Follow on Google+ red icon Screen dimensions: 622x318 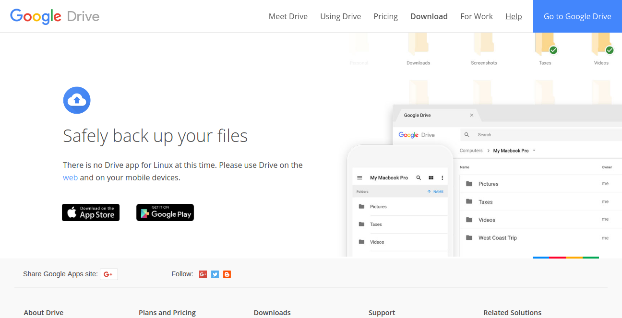[x=203, y=274]
